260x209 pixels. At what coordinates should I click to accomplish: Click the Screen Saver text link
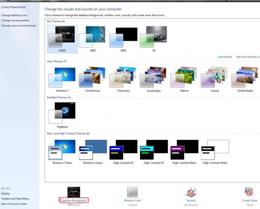coord(250,200)
